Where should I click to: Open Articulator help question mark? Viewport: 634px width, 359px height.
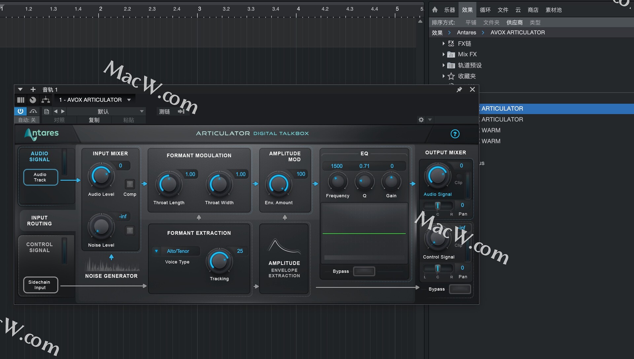point(455,134)
